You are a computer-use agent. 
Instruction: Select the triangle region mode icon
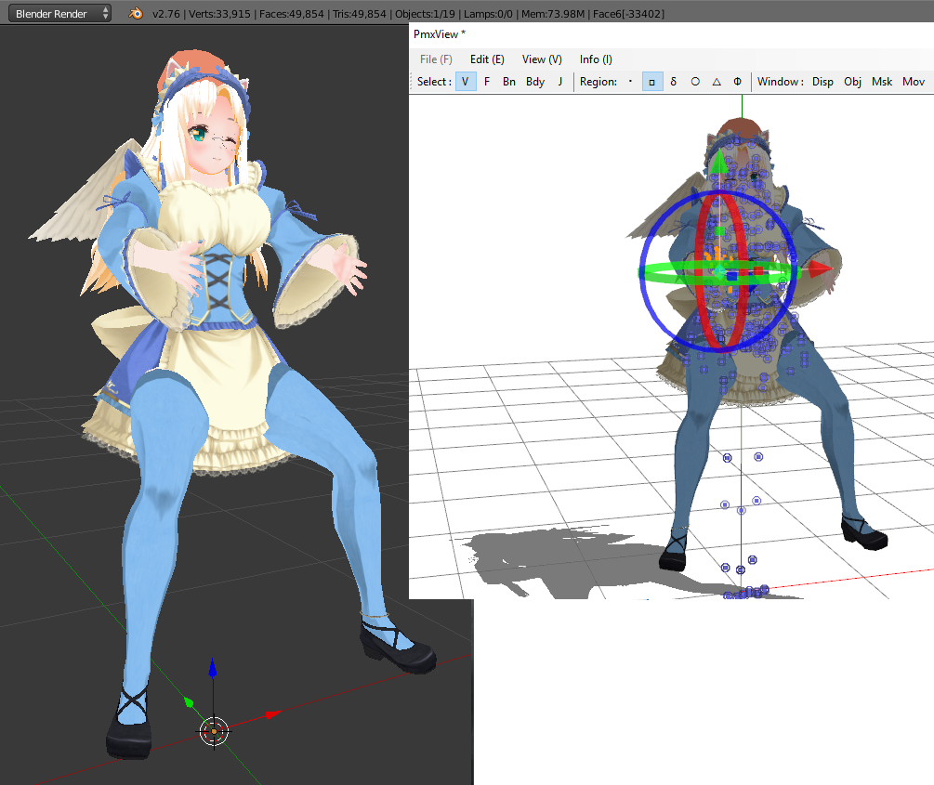click(717, 82)
